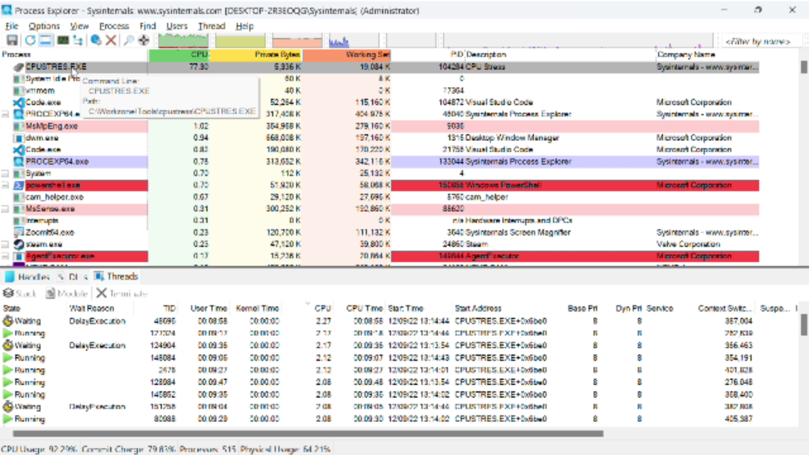This screenshot has height=455, width=809.
Task: Click the Module button
Action: pyautogui.click(x=67, y=294)
